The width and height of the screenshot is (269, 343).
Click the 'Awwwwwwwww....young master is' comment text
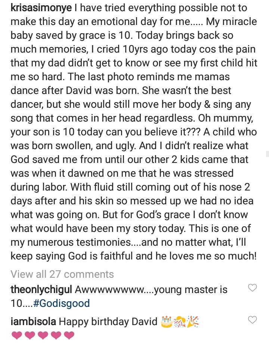coord(151,290)
